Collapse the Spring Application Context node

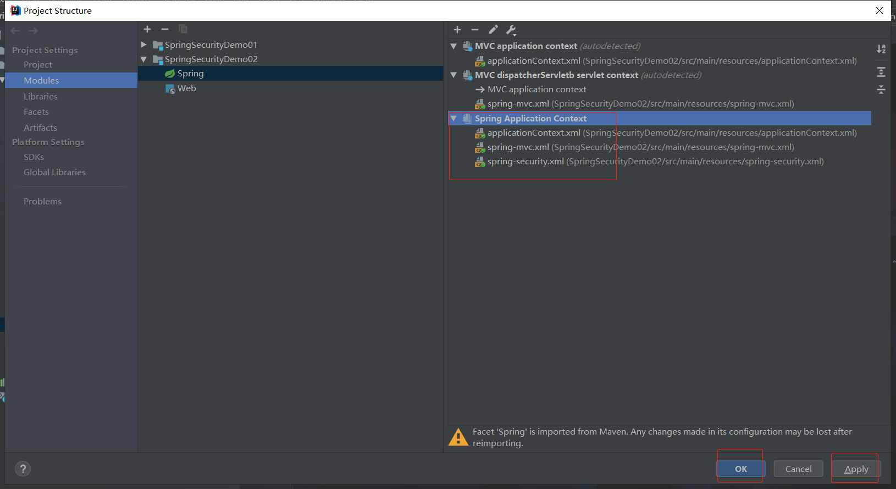tap(453, 118)
